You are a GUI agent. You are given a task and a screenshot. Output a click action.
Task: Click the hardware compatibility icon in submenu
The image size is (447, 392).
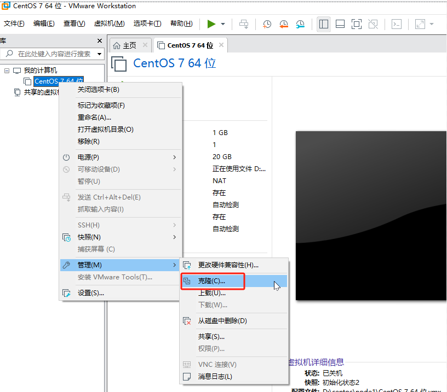tap(187, 265)
